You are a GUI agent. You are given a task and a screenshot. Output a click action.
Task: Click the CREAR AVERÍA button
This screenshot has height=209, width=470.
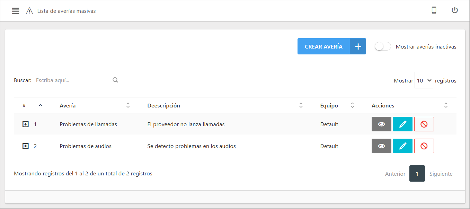[323, 46]
